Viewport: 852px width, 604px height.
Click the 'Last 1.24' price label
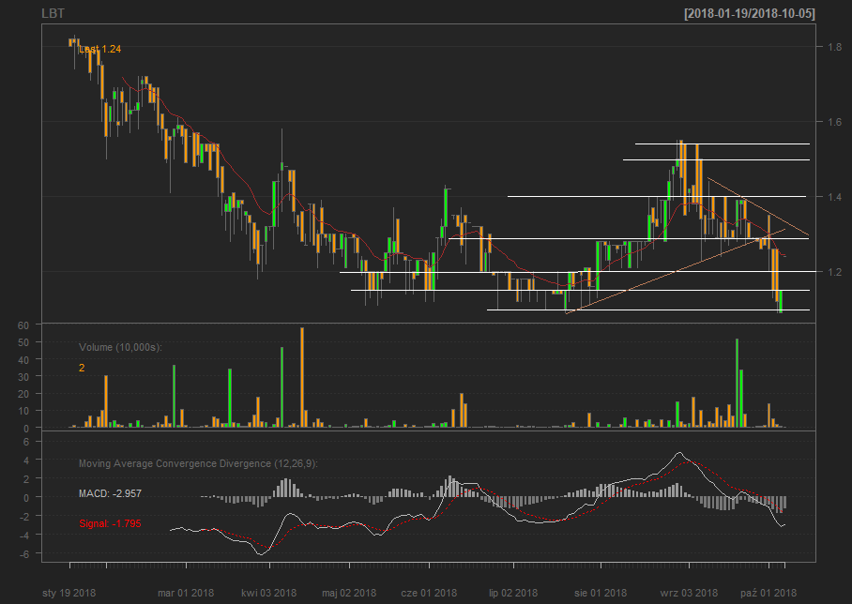(x=100, y=49)
